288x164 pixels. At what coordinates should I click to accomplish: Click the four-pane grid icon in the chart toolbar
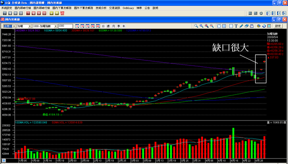point(224,26)
